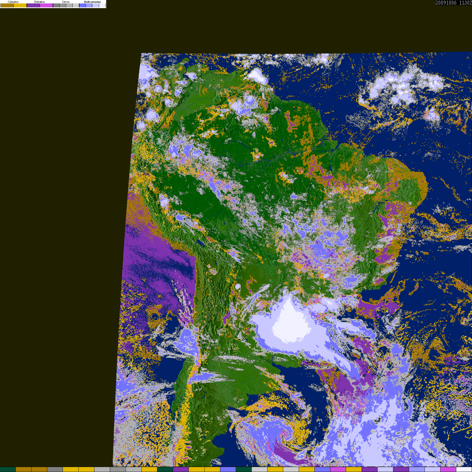The height and width of the screenshot is (472, 472).
Task: Click the Estratos legend label
Action: (x=40, y=2)
